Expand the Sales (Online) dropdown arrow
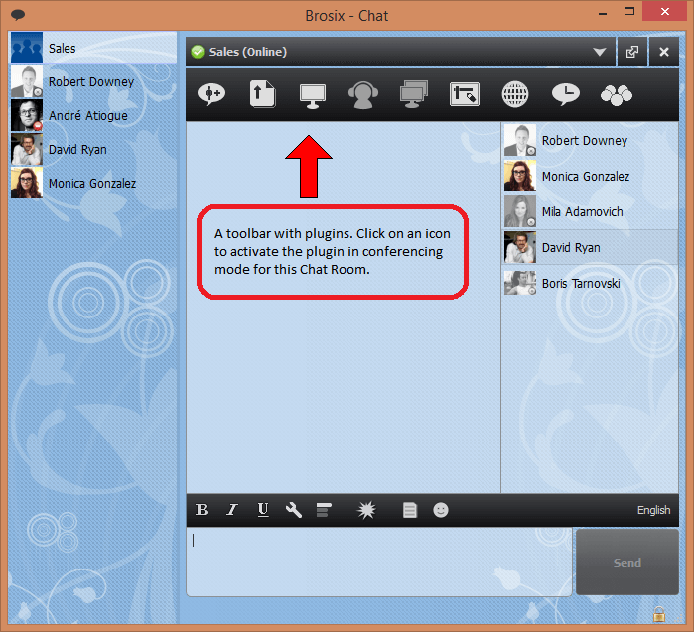This screenshot has width=694, height=632. click(600, 52)
